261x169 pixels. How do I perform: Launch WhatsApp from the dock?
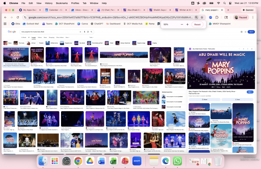[x=177, y=161]
